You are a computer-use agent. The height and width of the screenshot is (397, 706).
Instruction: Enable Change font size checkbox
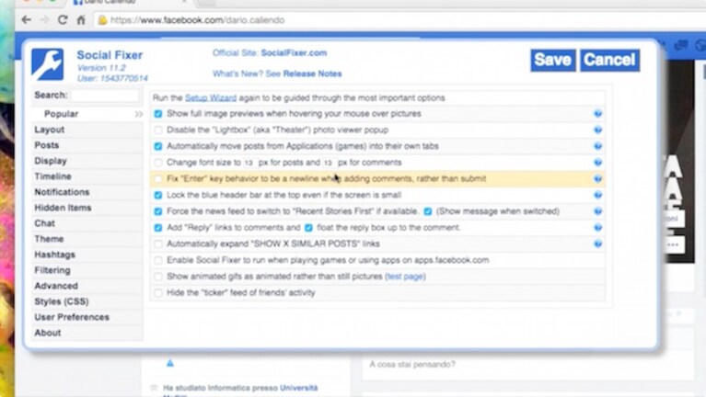tap(158, 163)
